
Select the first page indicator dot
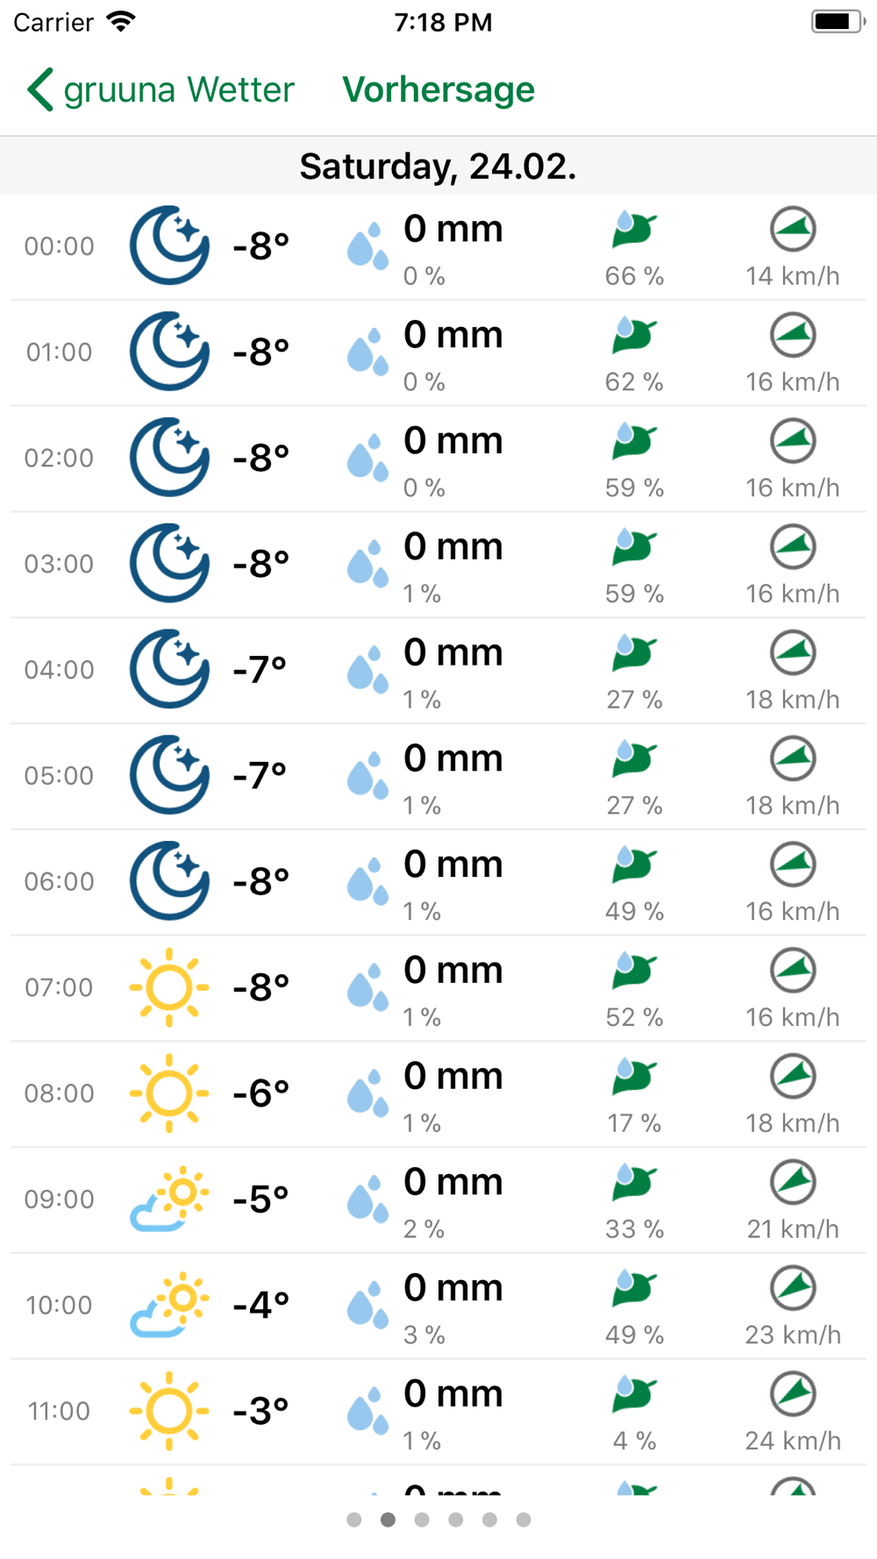click(x=354, y=1520)
